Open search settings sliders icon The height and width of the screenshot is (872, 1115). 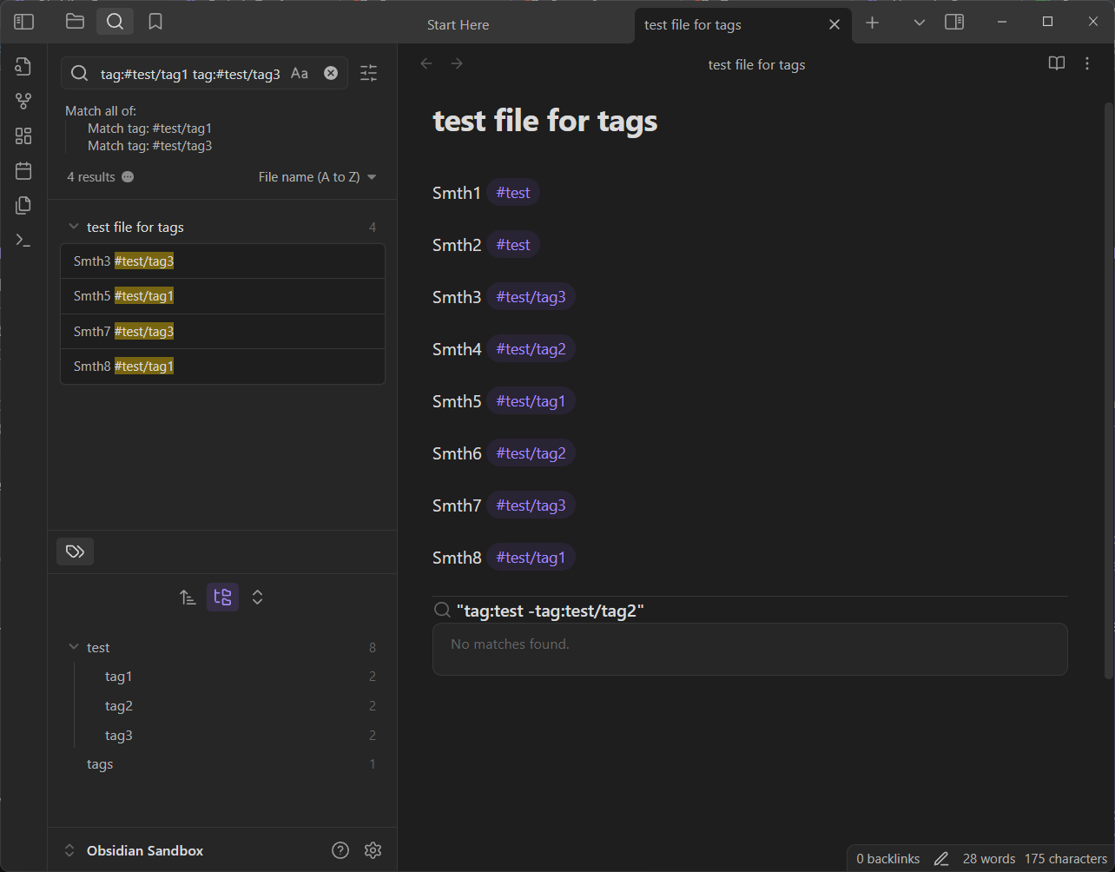pyautogui.click(x=369, y=73)
